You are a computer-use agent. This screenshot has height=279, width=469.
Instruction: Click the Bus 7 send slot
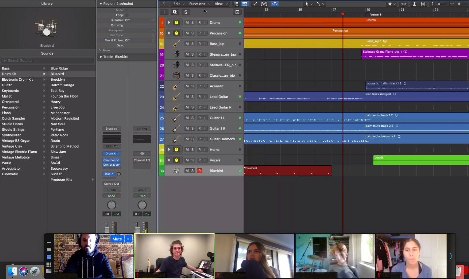109,174
